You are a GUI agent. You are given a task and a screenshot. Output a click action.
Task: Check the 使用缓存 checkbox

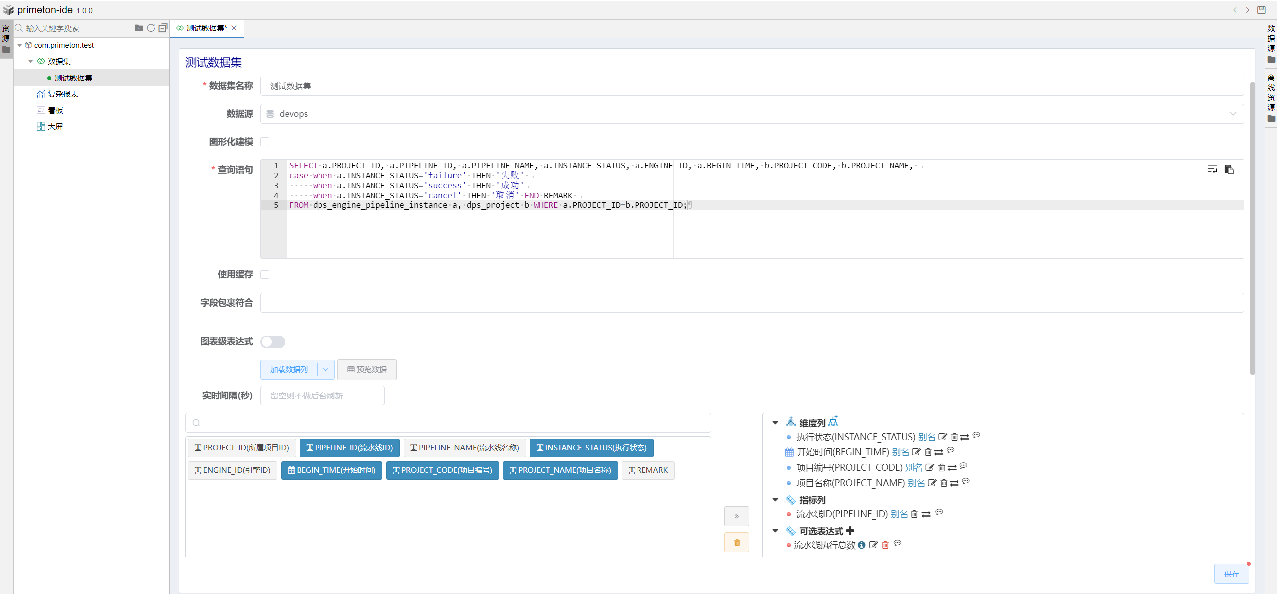click(x=265, y=274)
